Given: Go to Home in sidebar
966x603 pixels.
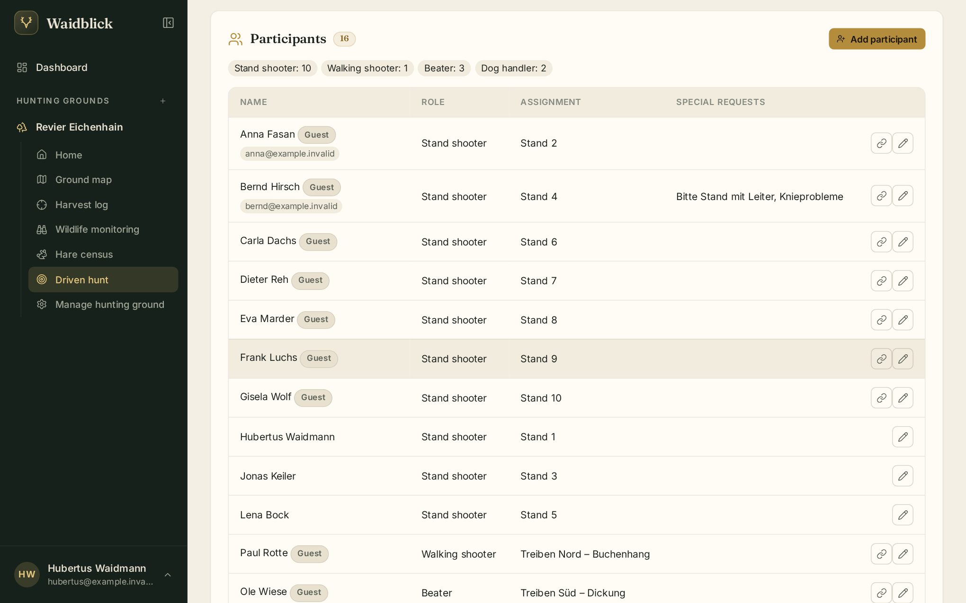Looking at the screenshot, I should [x=103, y=155].
